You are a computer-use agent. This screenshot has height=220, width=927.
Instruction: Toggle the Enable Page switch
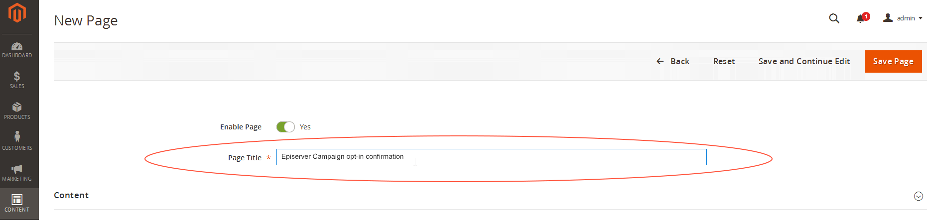point(286,127)
